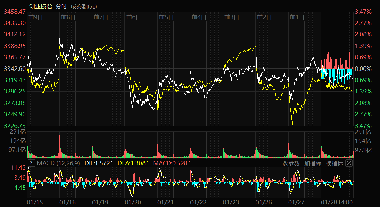Click 换指标 to switch indicator

click(334, 163)
